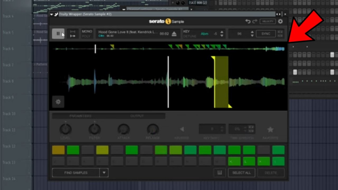Image resolution: width=338 pixels, height=190 pixels.
Task: Toggle the Reverse arrow icon
Action: pyautogui.click(x=182, y=129)
